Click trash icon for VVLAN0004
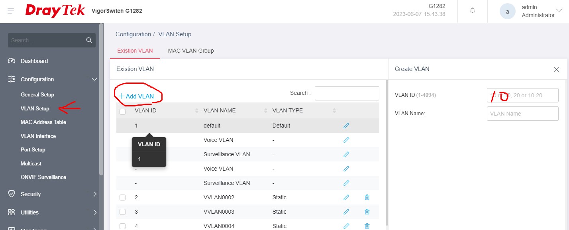Viewport: 569px width, 230px height. [x=367, y=226]
